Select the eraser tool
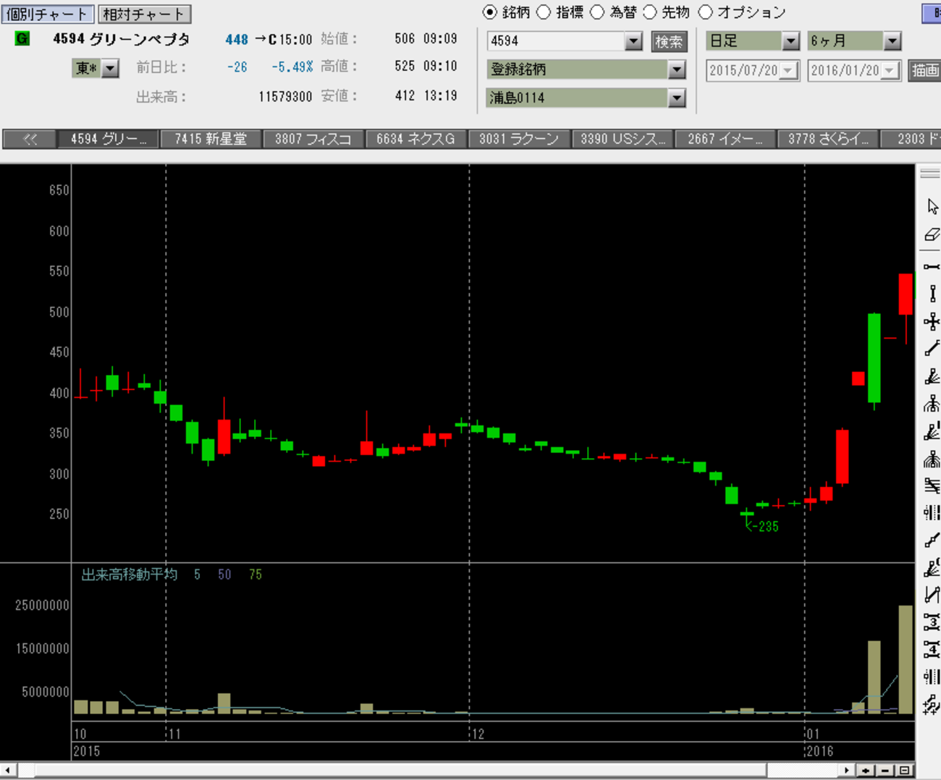Screen dimensions: 941x780 [932, 234]
